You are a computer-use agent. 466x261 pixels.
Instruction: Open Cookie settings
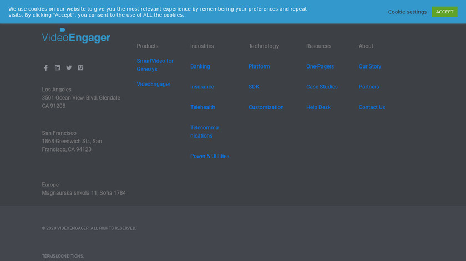click(x=407, y=12)
